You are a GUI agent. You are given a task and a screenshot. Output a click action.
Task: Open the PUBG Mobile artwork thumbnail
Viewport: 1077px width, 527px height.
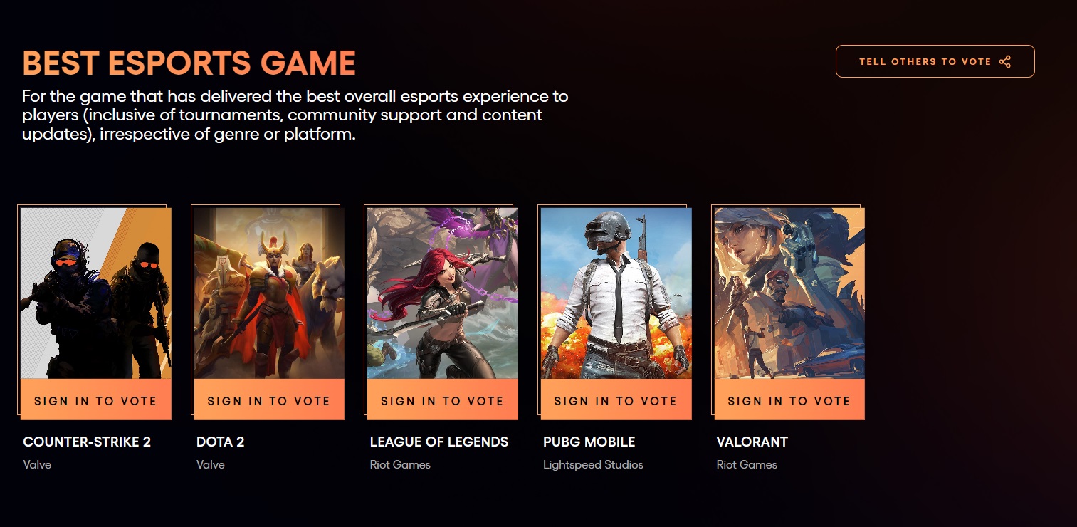click(x=616, y=293)
